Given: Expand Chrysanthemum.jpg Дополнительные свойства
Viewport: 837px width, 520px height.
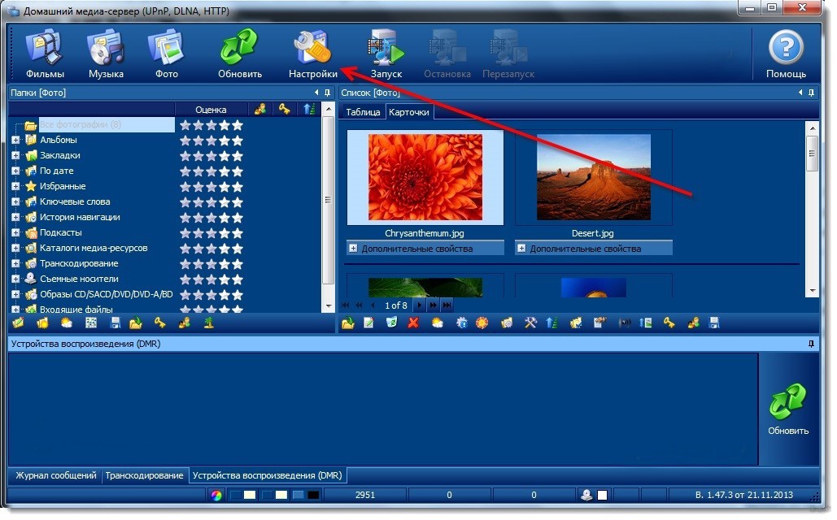Looking at the screenshot, I should tap(353, 249).
